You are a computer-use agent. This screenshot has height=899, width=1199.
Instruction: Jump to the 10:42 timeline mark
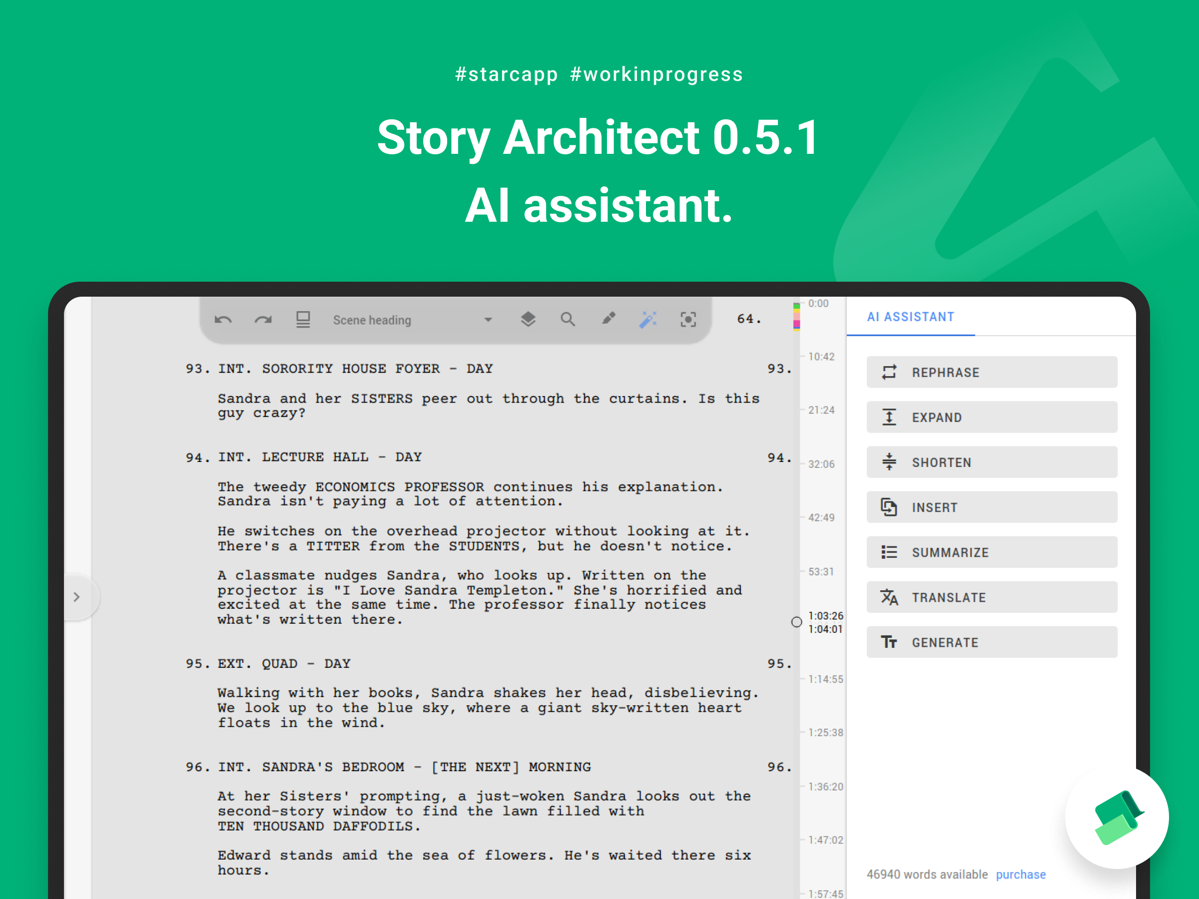tap(821, 357)
